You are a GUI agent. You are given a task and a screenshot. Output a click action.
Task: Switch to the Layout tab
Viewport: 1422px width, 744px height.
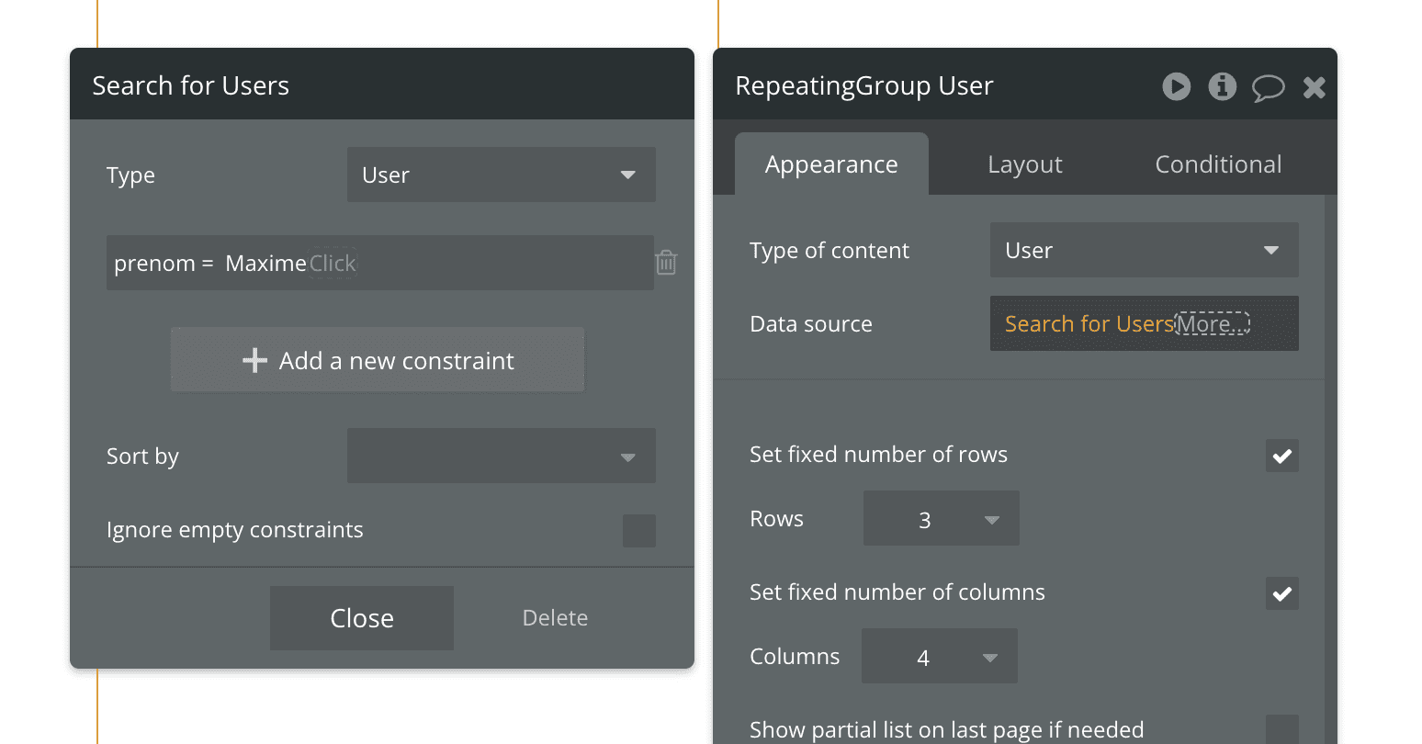point(1024,164)
